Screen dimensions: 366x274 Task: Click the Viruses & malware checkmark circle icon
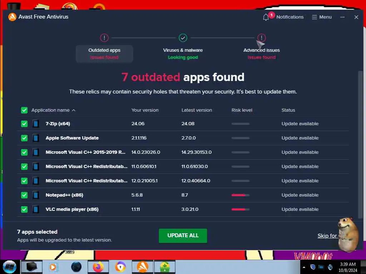coord(183,38)
